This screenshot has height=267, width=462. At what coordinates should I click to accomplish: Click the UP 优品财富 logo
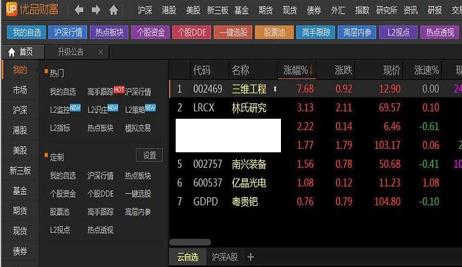(32, 9)
